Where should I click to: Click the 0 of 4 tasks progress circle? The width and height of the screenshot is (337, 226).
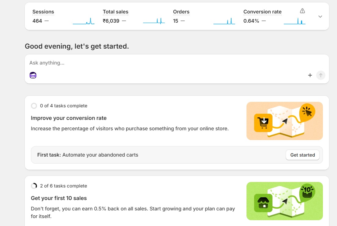click(34, 106)
